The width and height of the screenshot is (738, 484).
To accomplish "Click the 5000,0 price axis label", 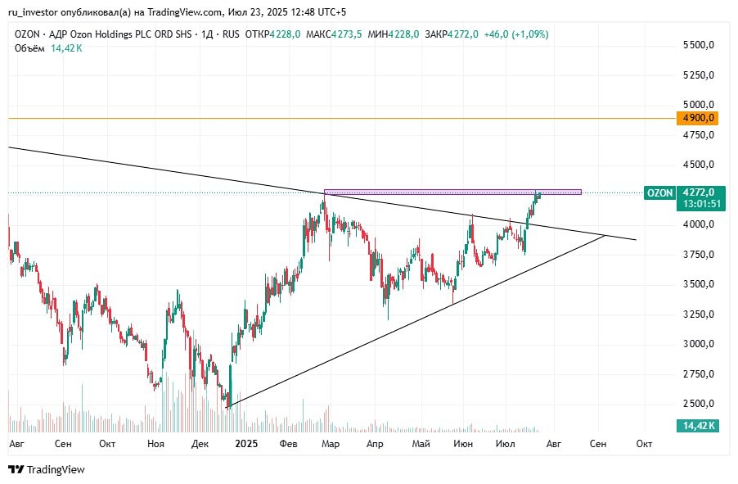I will (x=699, y=105).
